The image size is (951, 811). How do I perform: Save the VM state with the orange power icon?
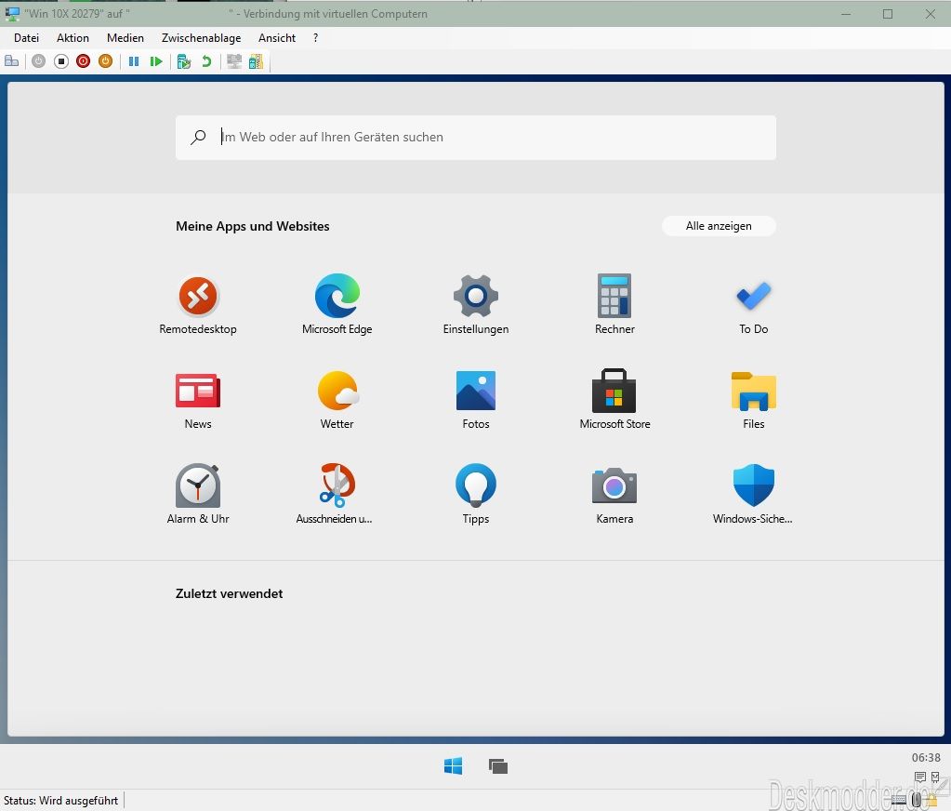click(106, 61)
